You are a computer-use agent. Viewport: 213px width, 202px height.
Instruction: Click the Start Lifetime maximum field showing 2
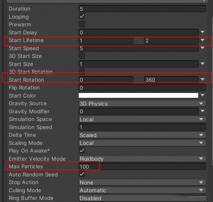(x=171, y=40)
